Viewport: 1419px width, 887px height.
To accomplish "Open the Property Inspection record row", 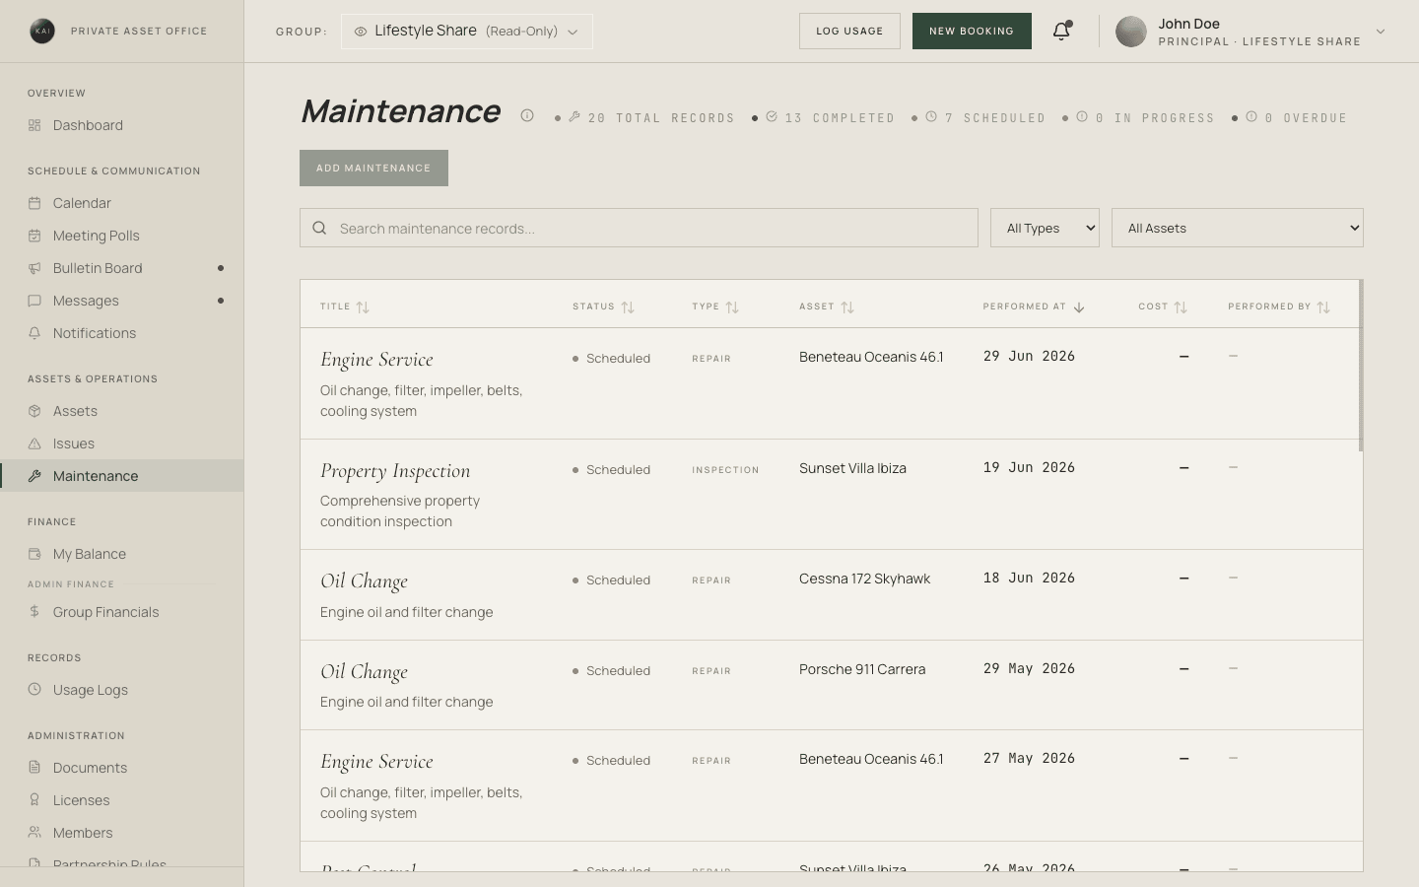I will 832,495.
